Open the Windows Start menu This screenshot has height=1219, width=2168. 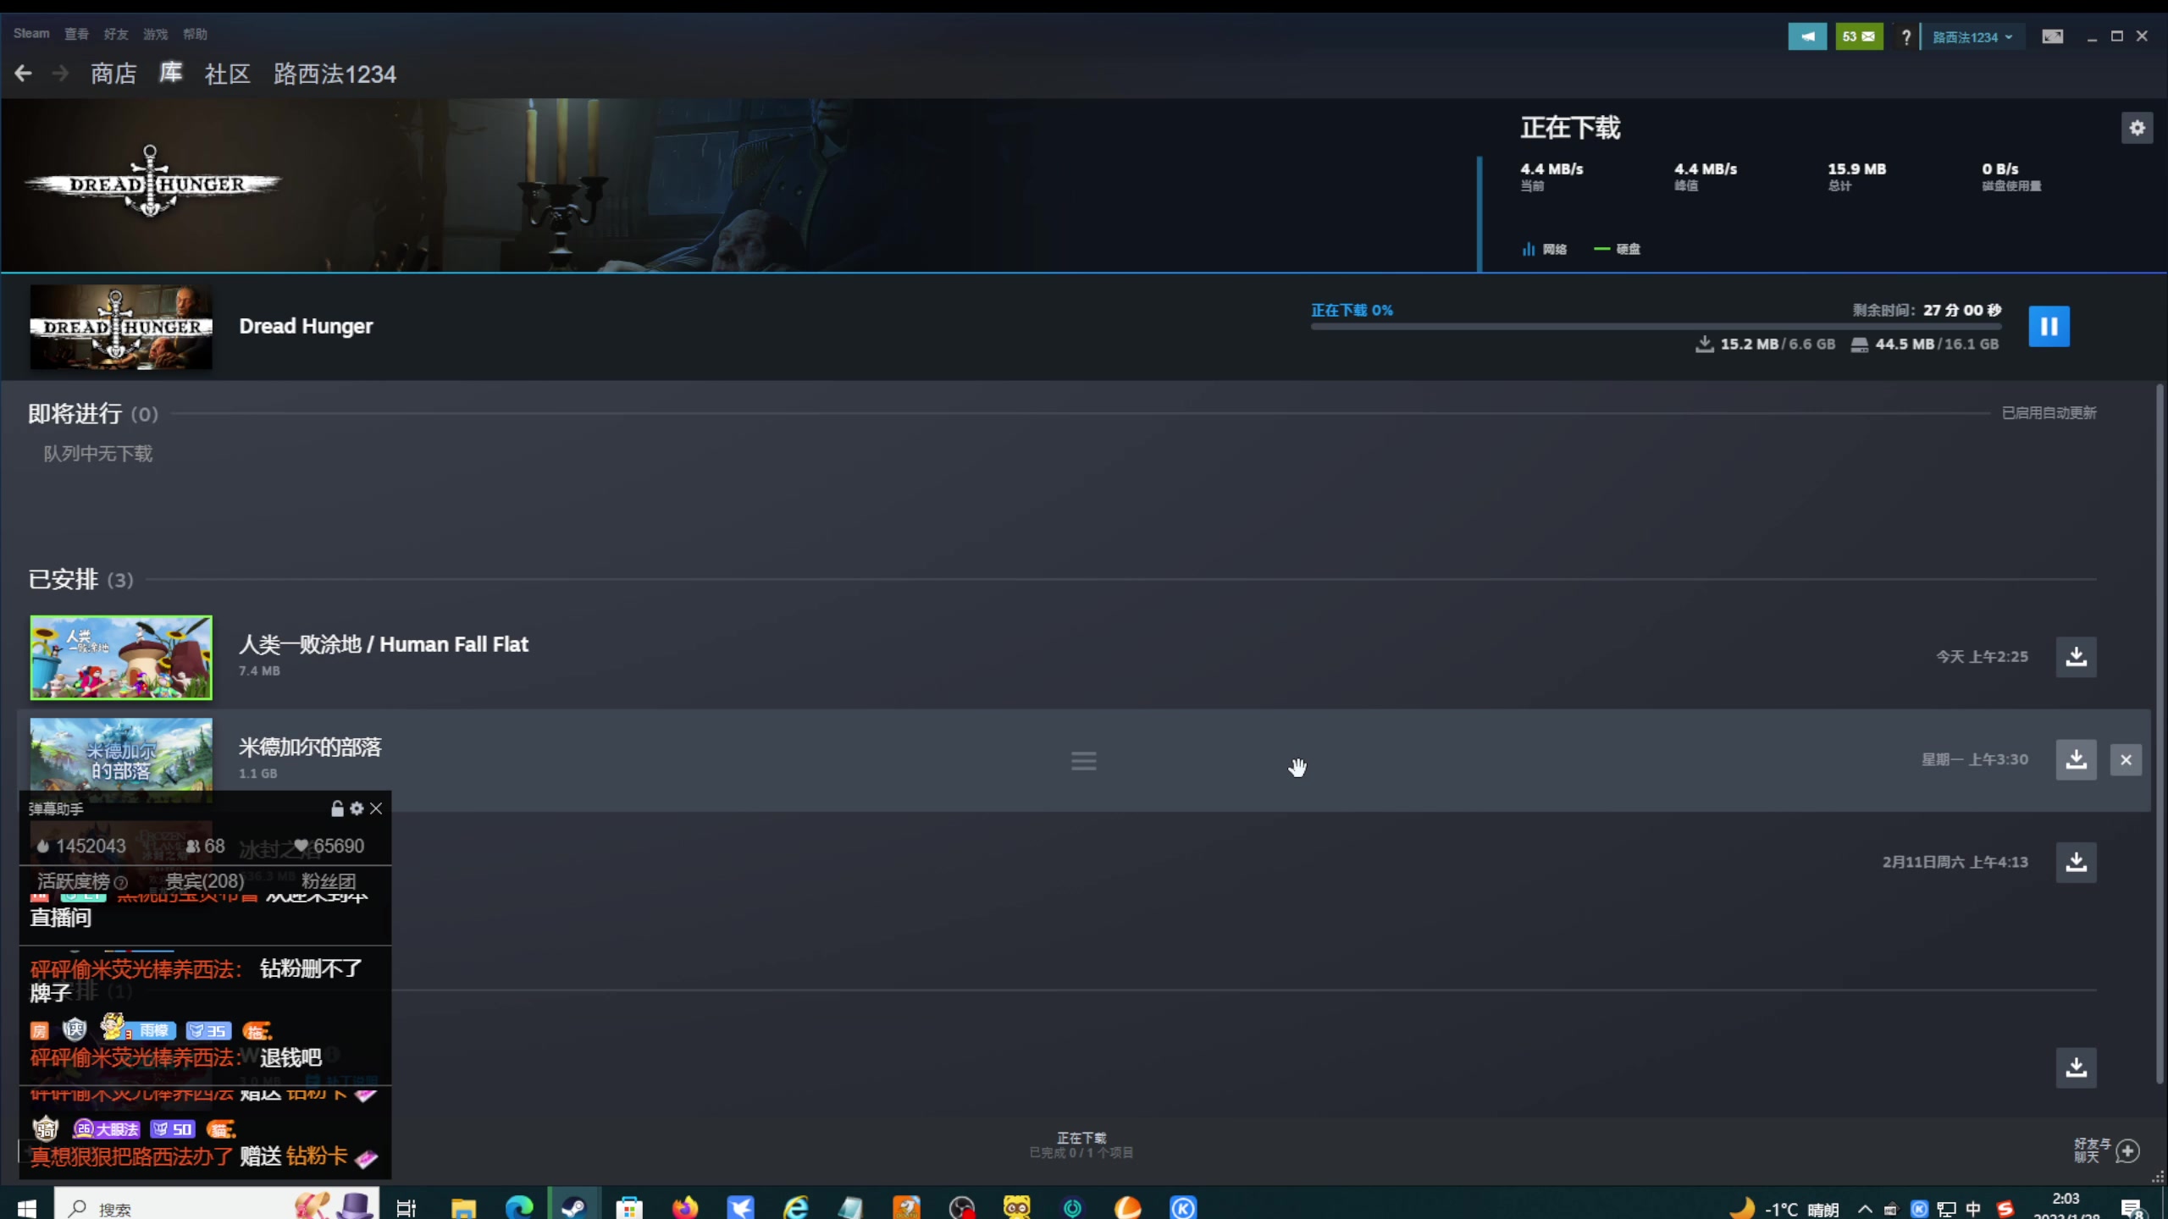point(26,1208)
